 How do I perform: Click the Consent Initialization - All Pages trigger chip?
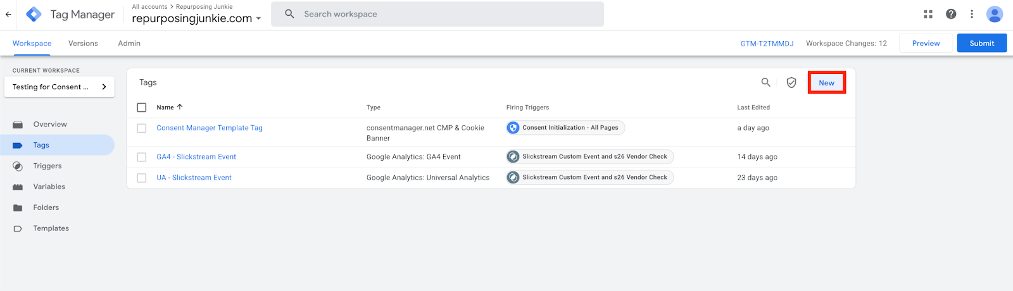pyautogui.click(x=565, y=128)
